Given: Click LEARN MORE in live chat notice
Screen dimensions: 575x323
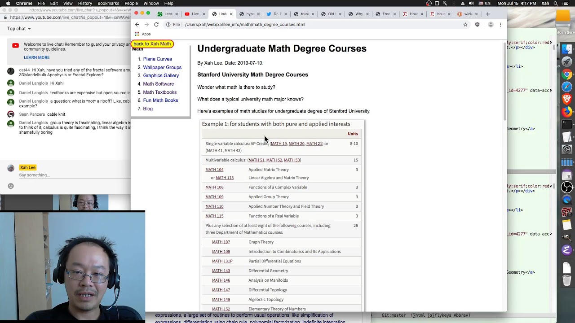Looking at the screenshot, I should 37,57.
